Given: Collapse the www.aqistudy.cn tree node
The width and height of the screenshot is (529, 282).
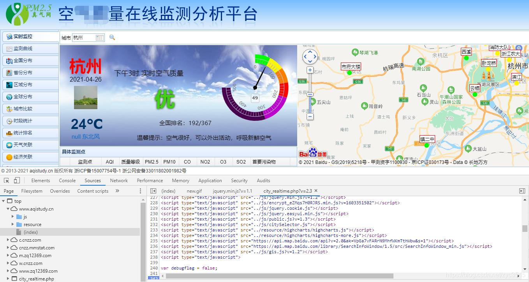Looking at the screenshot, I should (x=8, y=209).
